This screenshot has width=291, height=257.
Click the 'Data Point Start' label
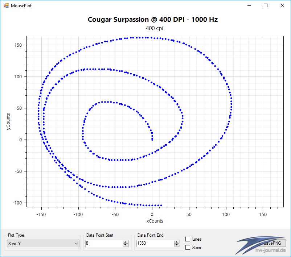click(x=100, y=235)
